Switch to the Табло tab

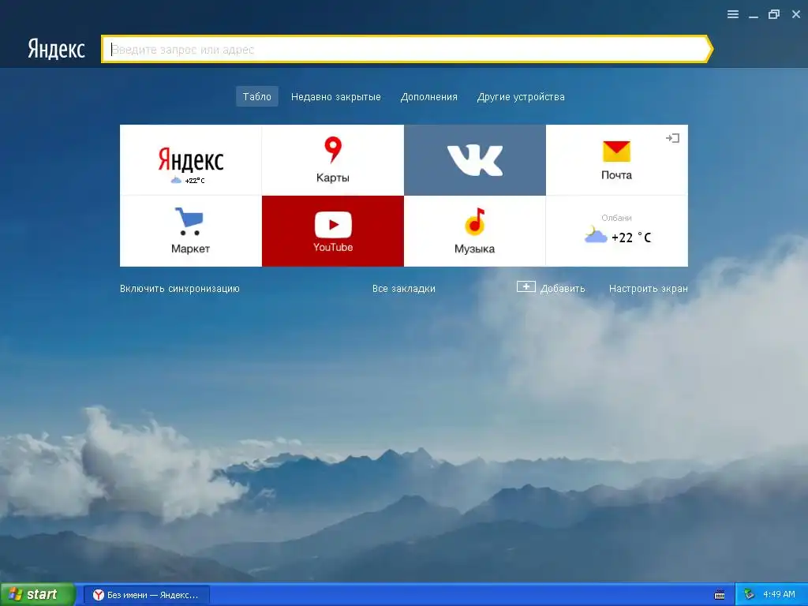[257, 96]
